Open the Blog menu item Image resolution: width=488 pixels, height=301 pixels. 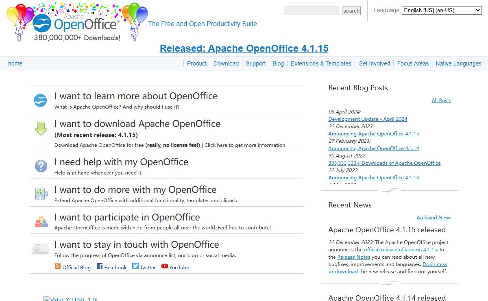[x=278, y=63]
